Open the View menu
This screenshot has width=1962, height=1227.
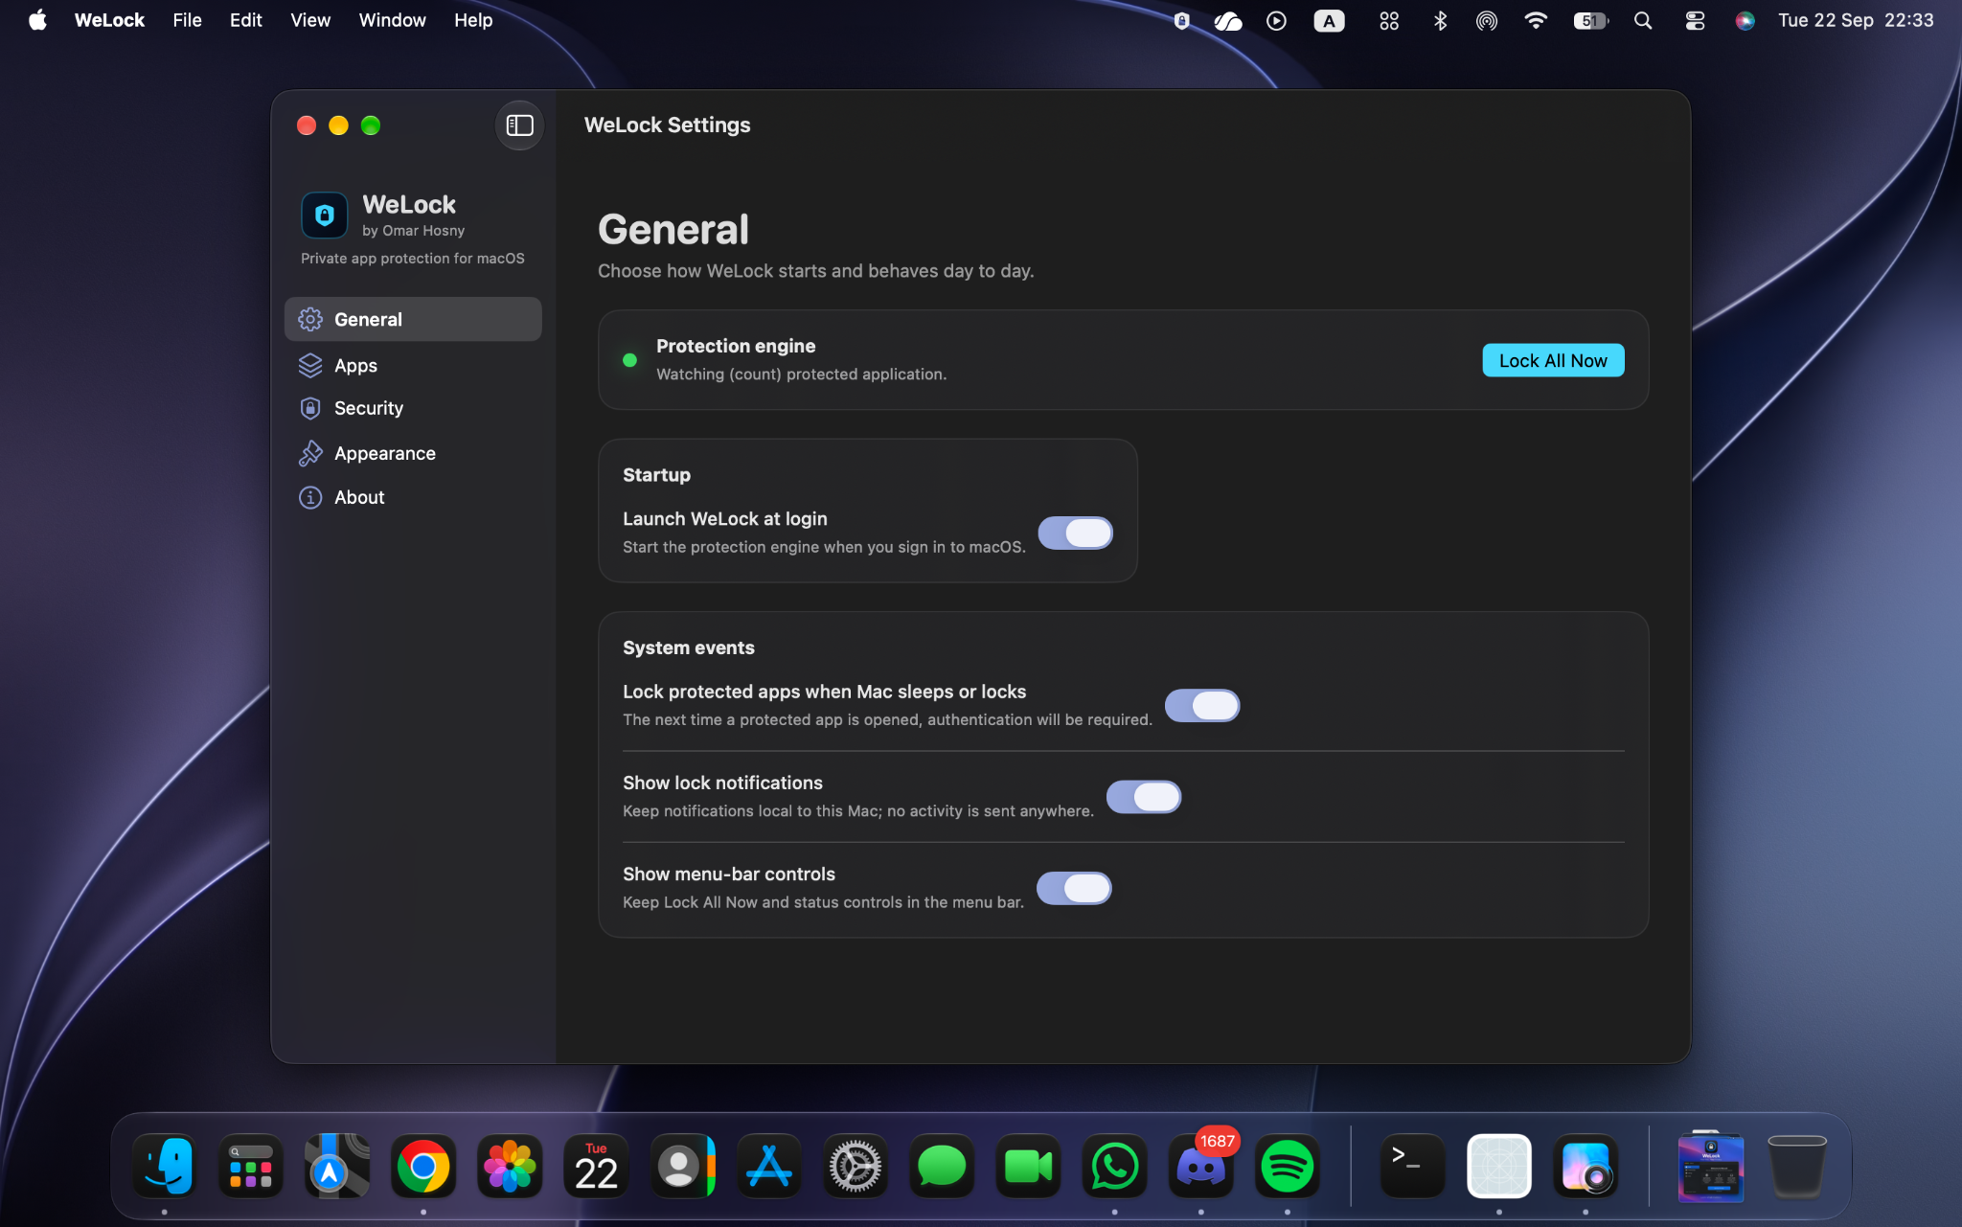click(310, 20)
